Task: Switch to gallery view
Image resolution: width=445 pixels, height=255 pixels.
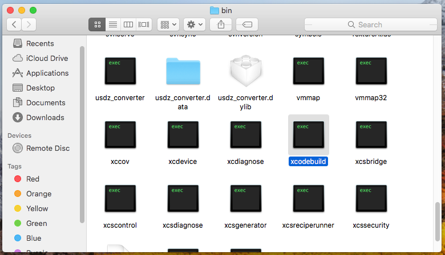Action: [144, 24]
